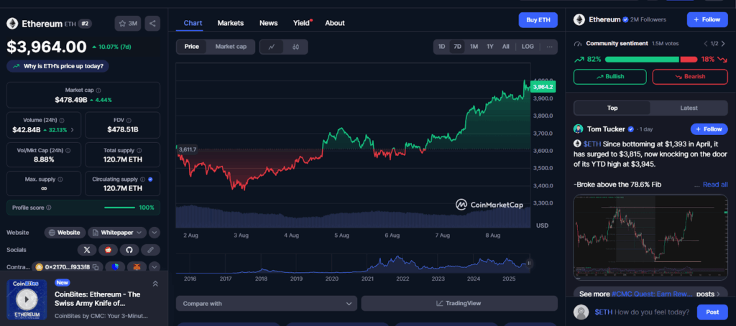This screenshot has height=326, width=736.
Task: Set chart range to 7D
Action: [457, 47]
